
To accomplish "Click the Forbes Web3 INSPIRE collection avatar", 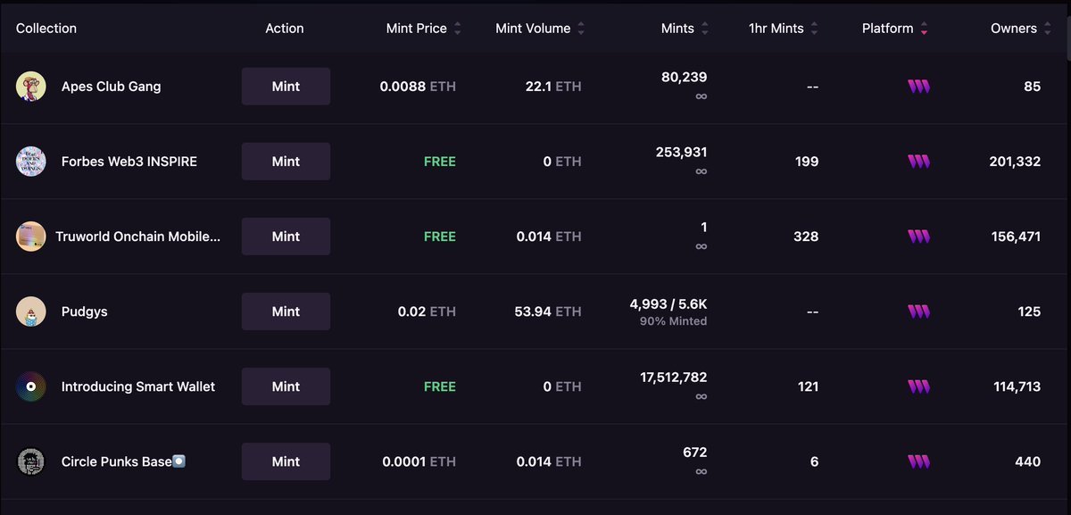I will 31,162.
